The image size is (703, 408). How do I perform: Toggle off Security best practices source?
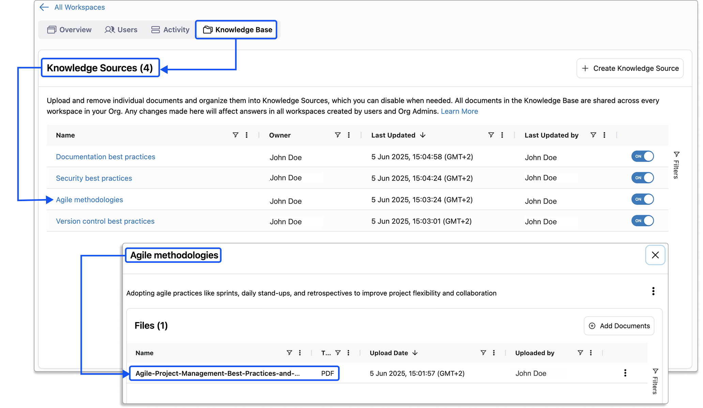(642, 178)
